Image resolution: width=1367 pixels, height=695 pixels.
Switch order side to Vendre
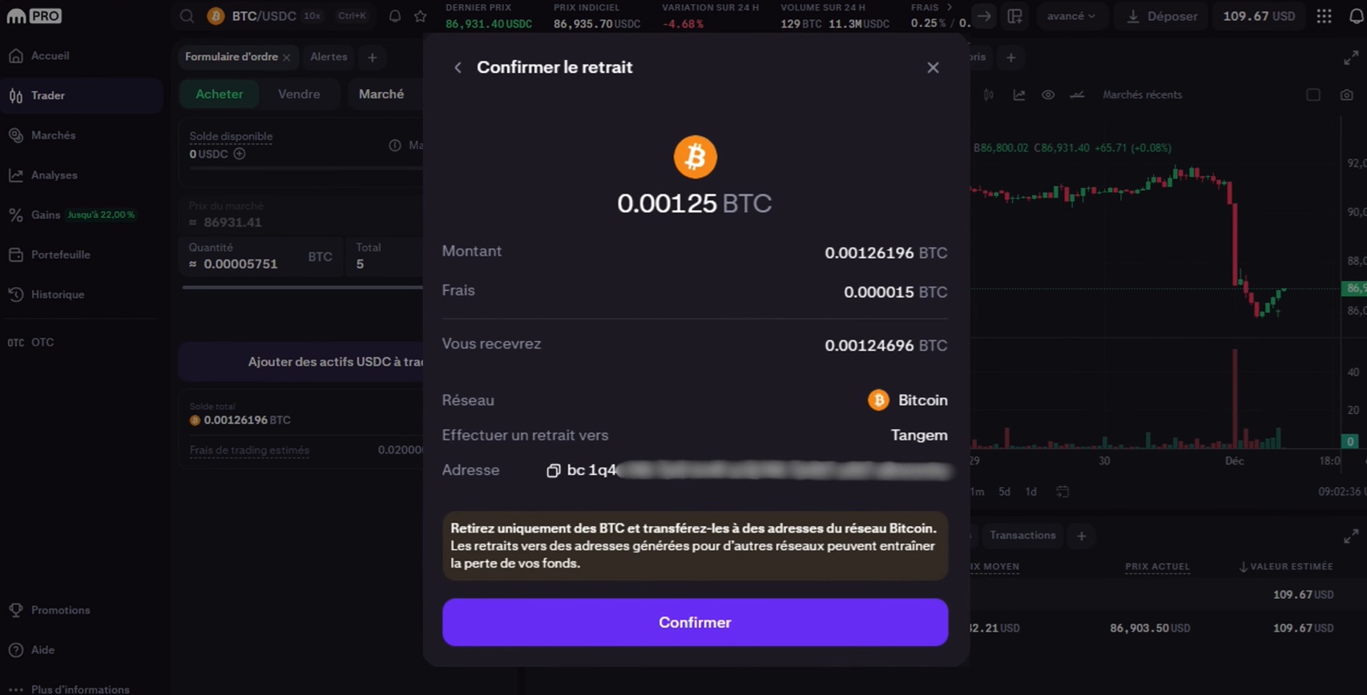coord(299,94)
